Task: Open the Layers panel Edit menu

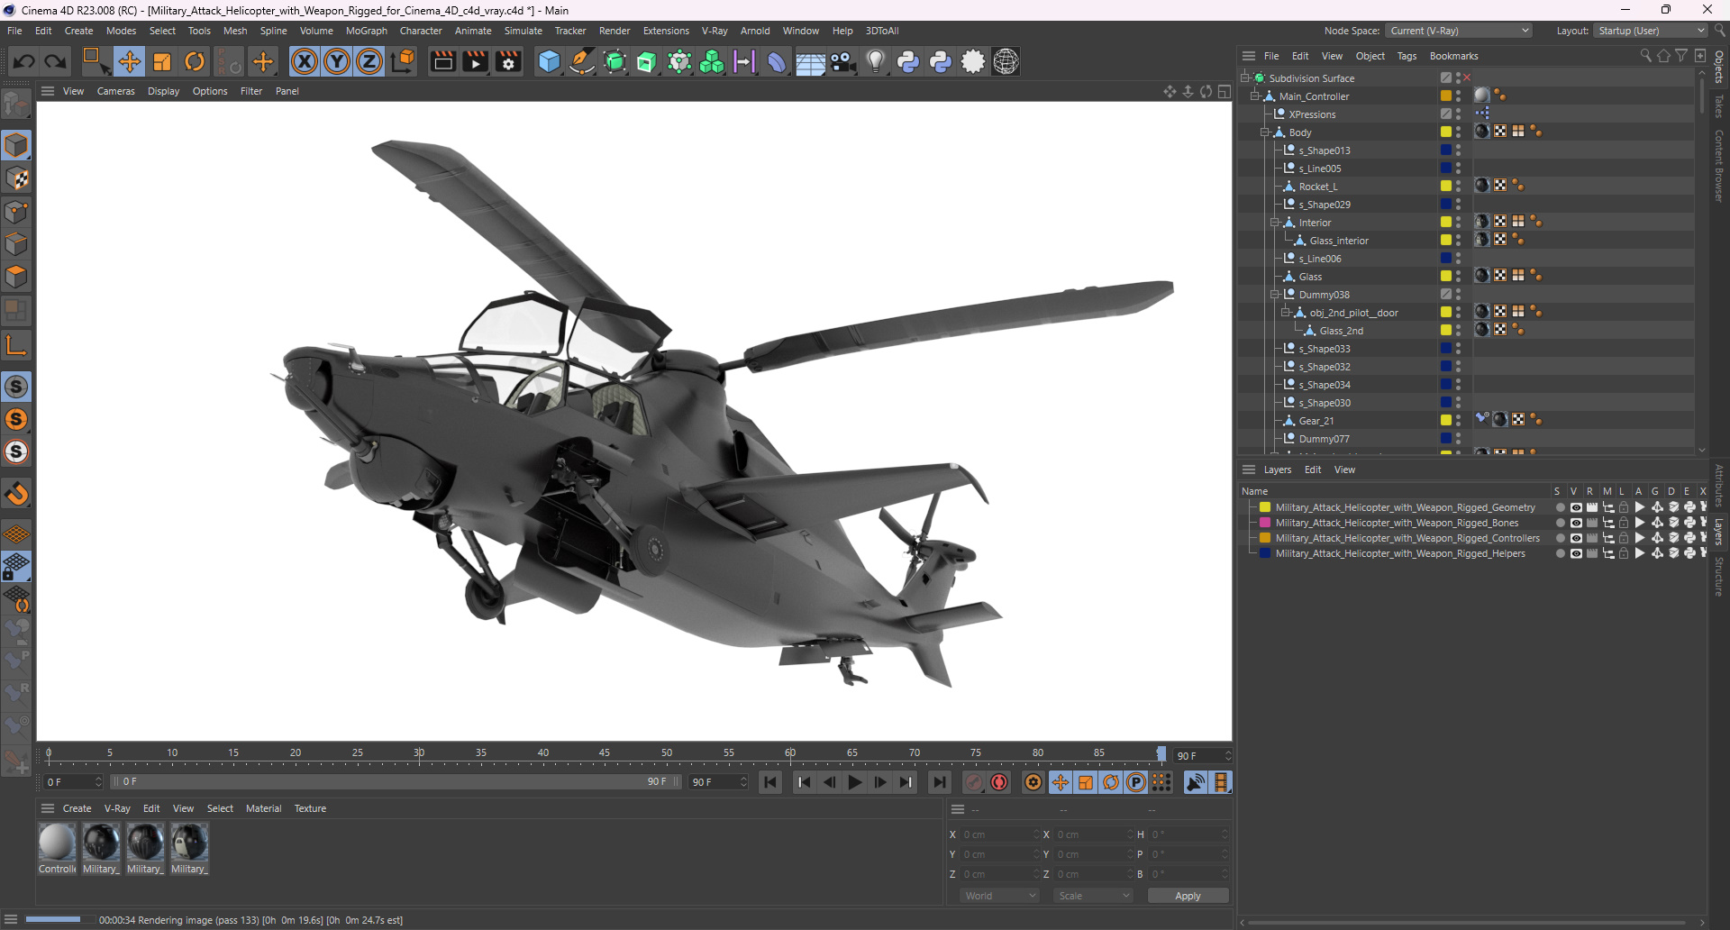Action: [x=1313, y=470]
